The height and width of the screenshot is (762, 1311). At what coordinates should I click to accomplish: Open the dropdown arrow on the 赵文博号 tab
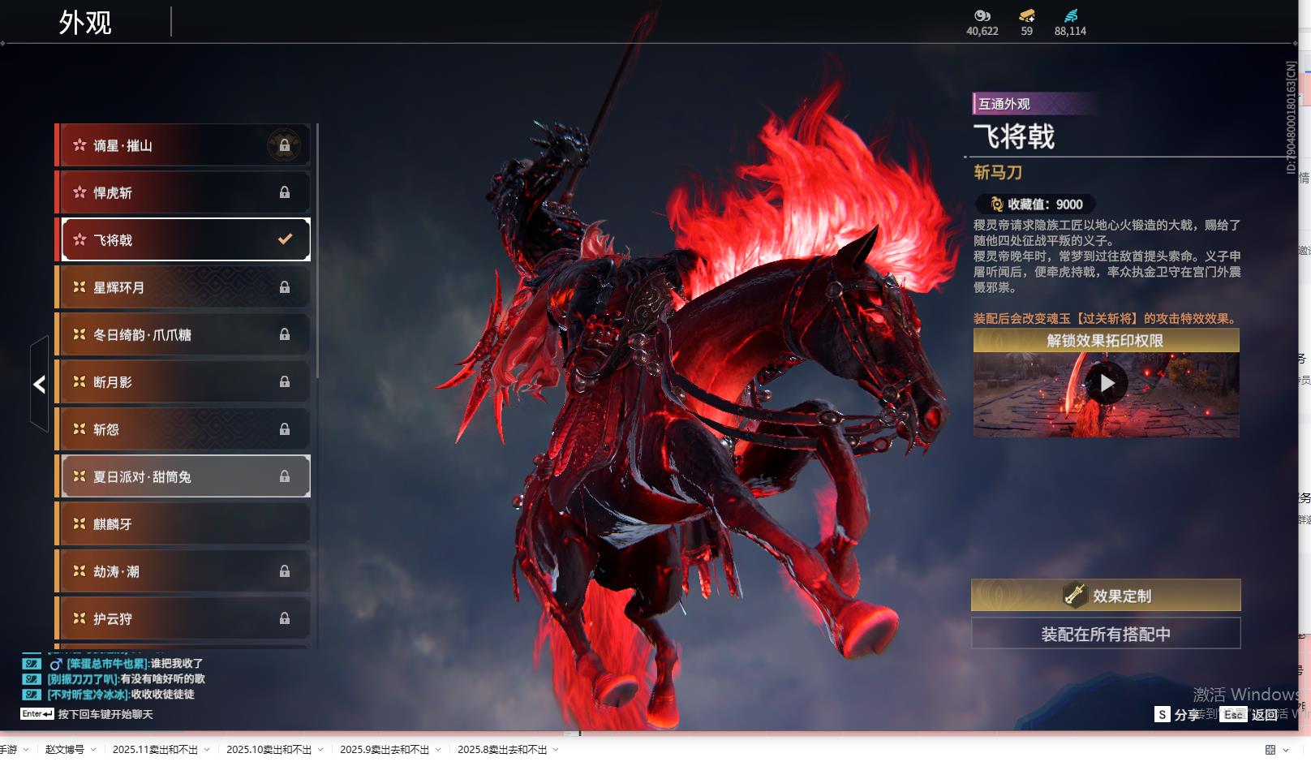point(93,750)
